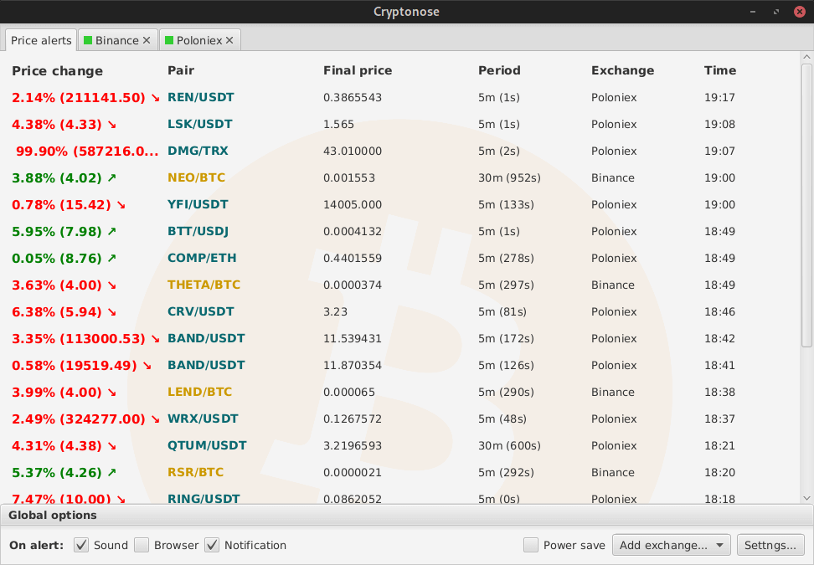Click the Binance exchange cell in NEO/BTC row
Image resolution: width=814 pixels, height=565 pixels.
(x=612, y=178)
